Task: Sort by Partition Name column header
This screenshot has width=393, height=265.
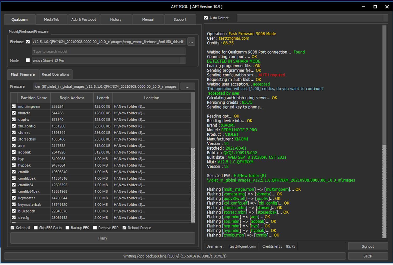Action: pyautogui.click(x=34, y=98)
